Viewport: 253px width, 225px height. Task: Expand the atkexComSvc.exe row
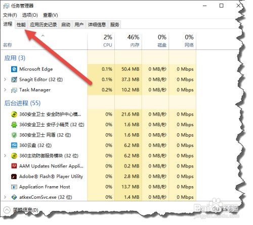click(x=5, y=197)
